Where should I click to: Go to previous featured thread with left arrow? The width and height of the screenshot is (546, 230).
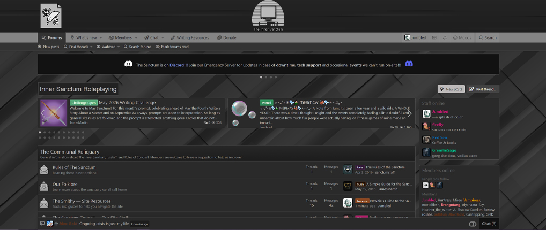(x=42, y=113)
